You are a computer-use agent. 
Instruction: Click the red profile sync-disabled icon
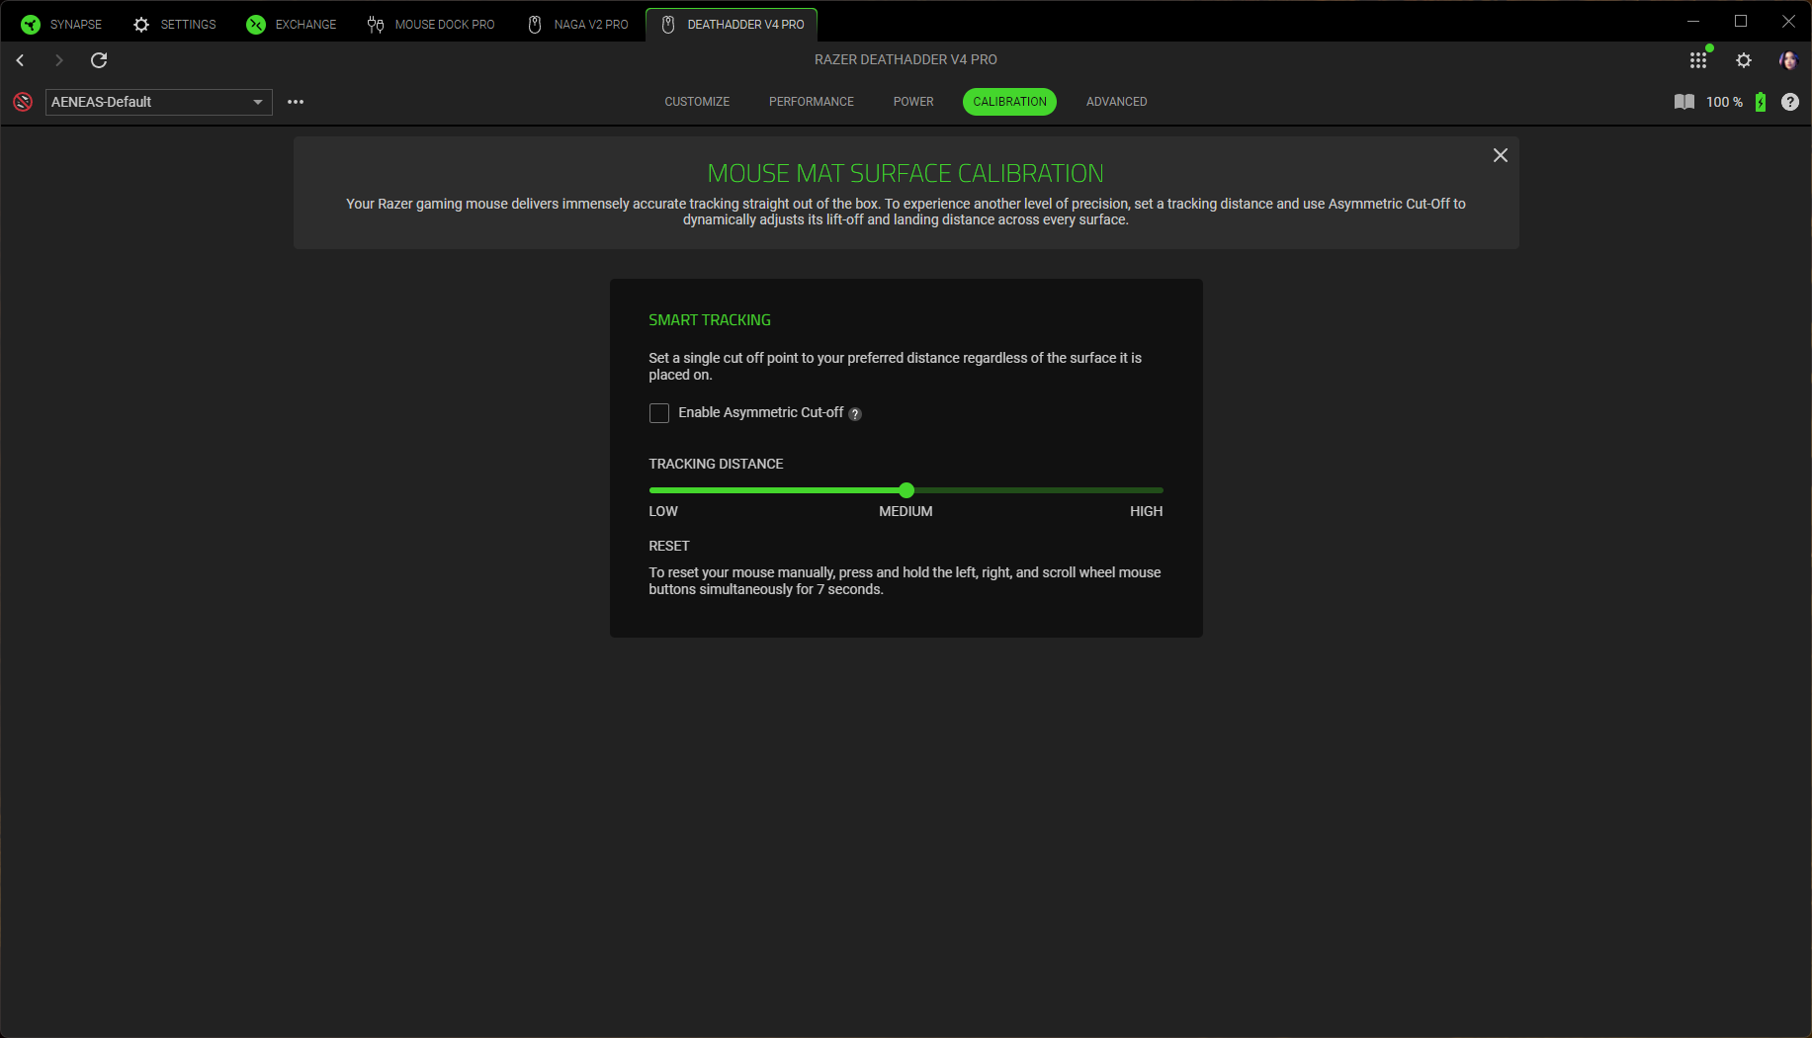click(x=23, y=102)
